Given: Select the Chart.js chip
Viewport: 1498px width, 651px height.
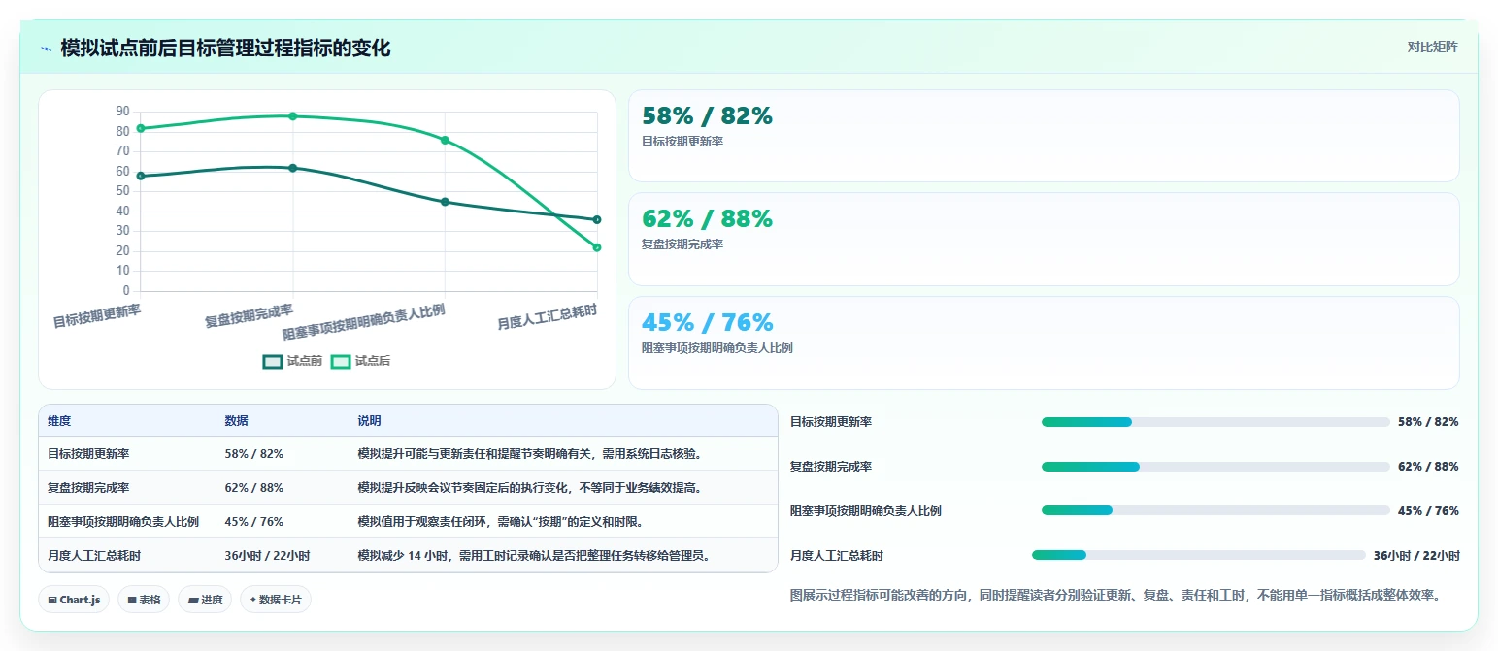Looking at the screenshot, I should click(74, 600).
